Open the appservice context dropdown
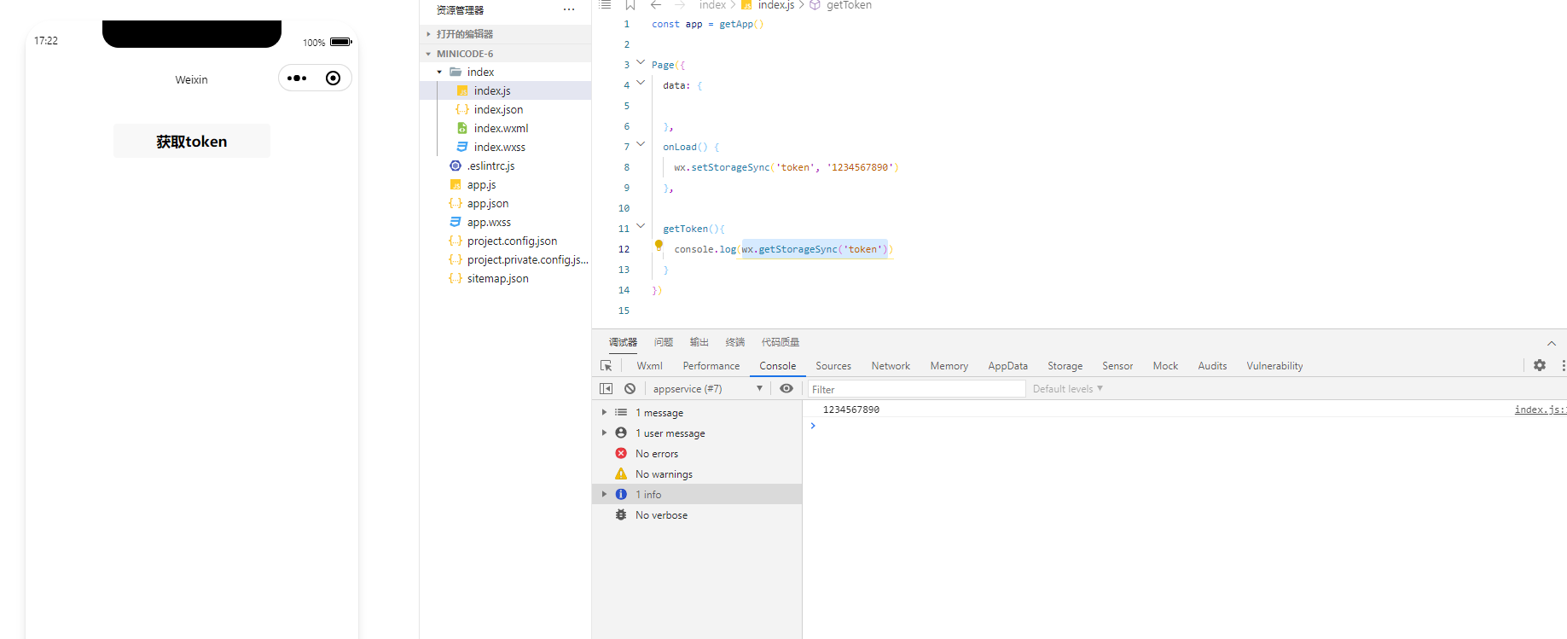 (x=707, y=389)
